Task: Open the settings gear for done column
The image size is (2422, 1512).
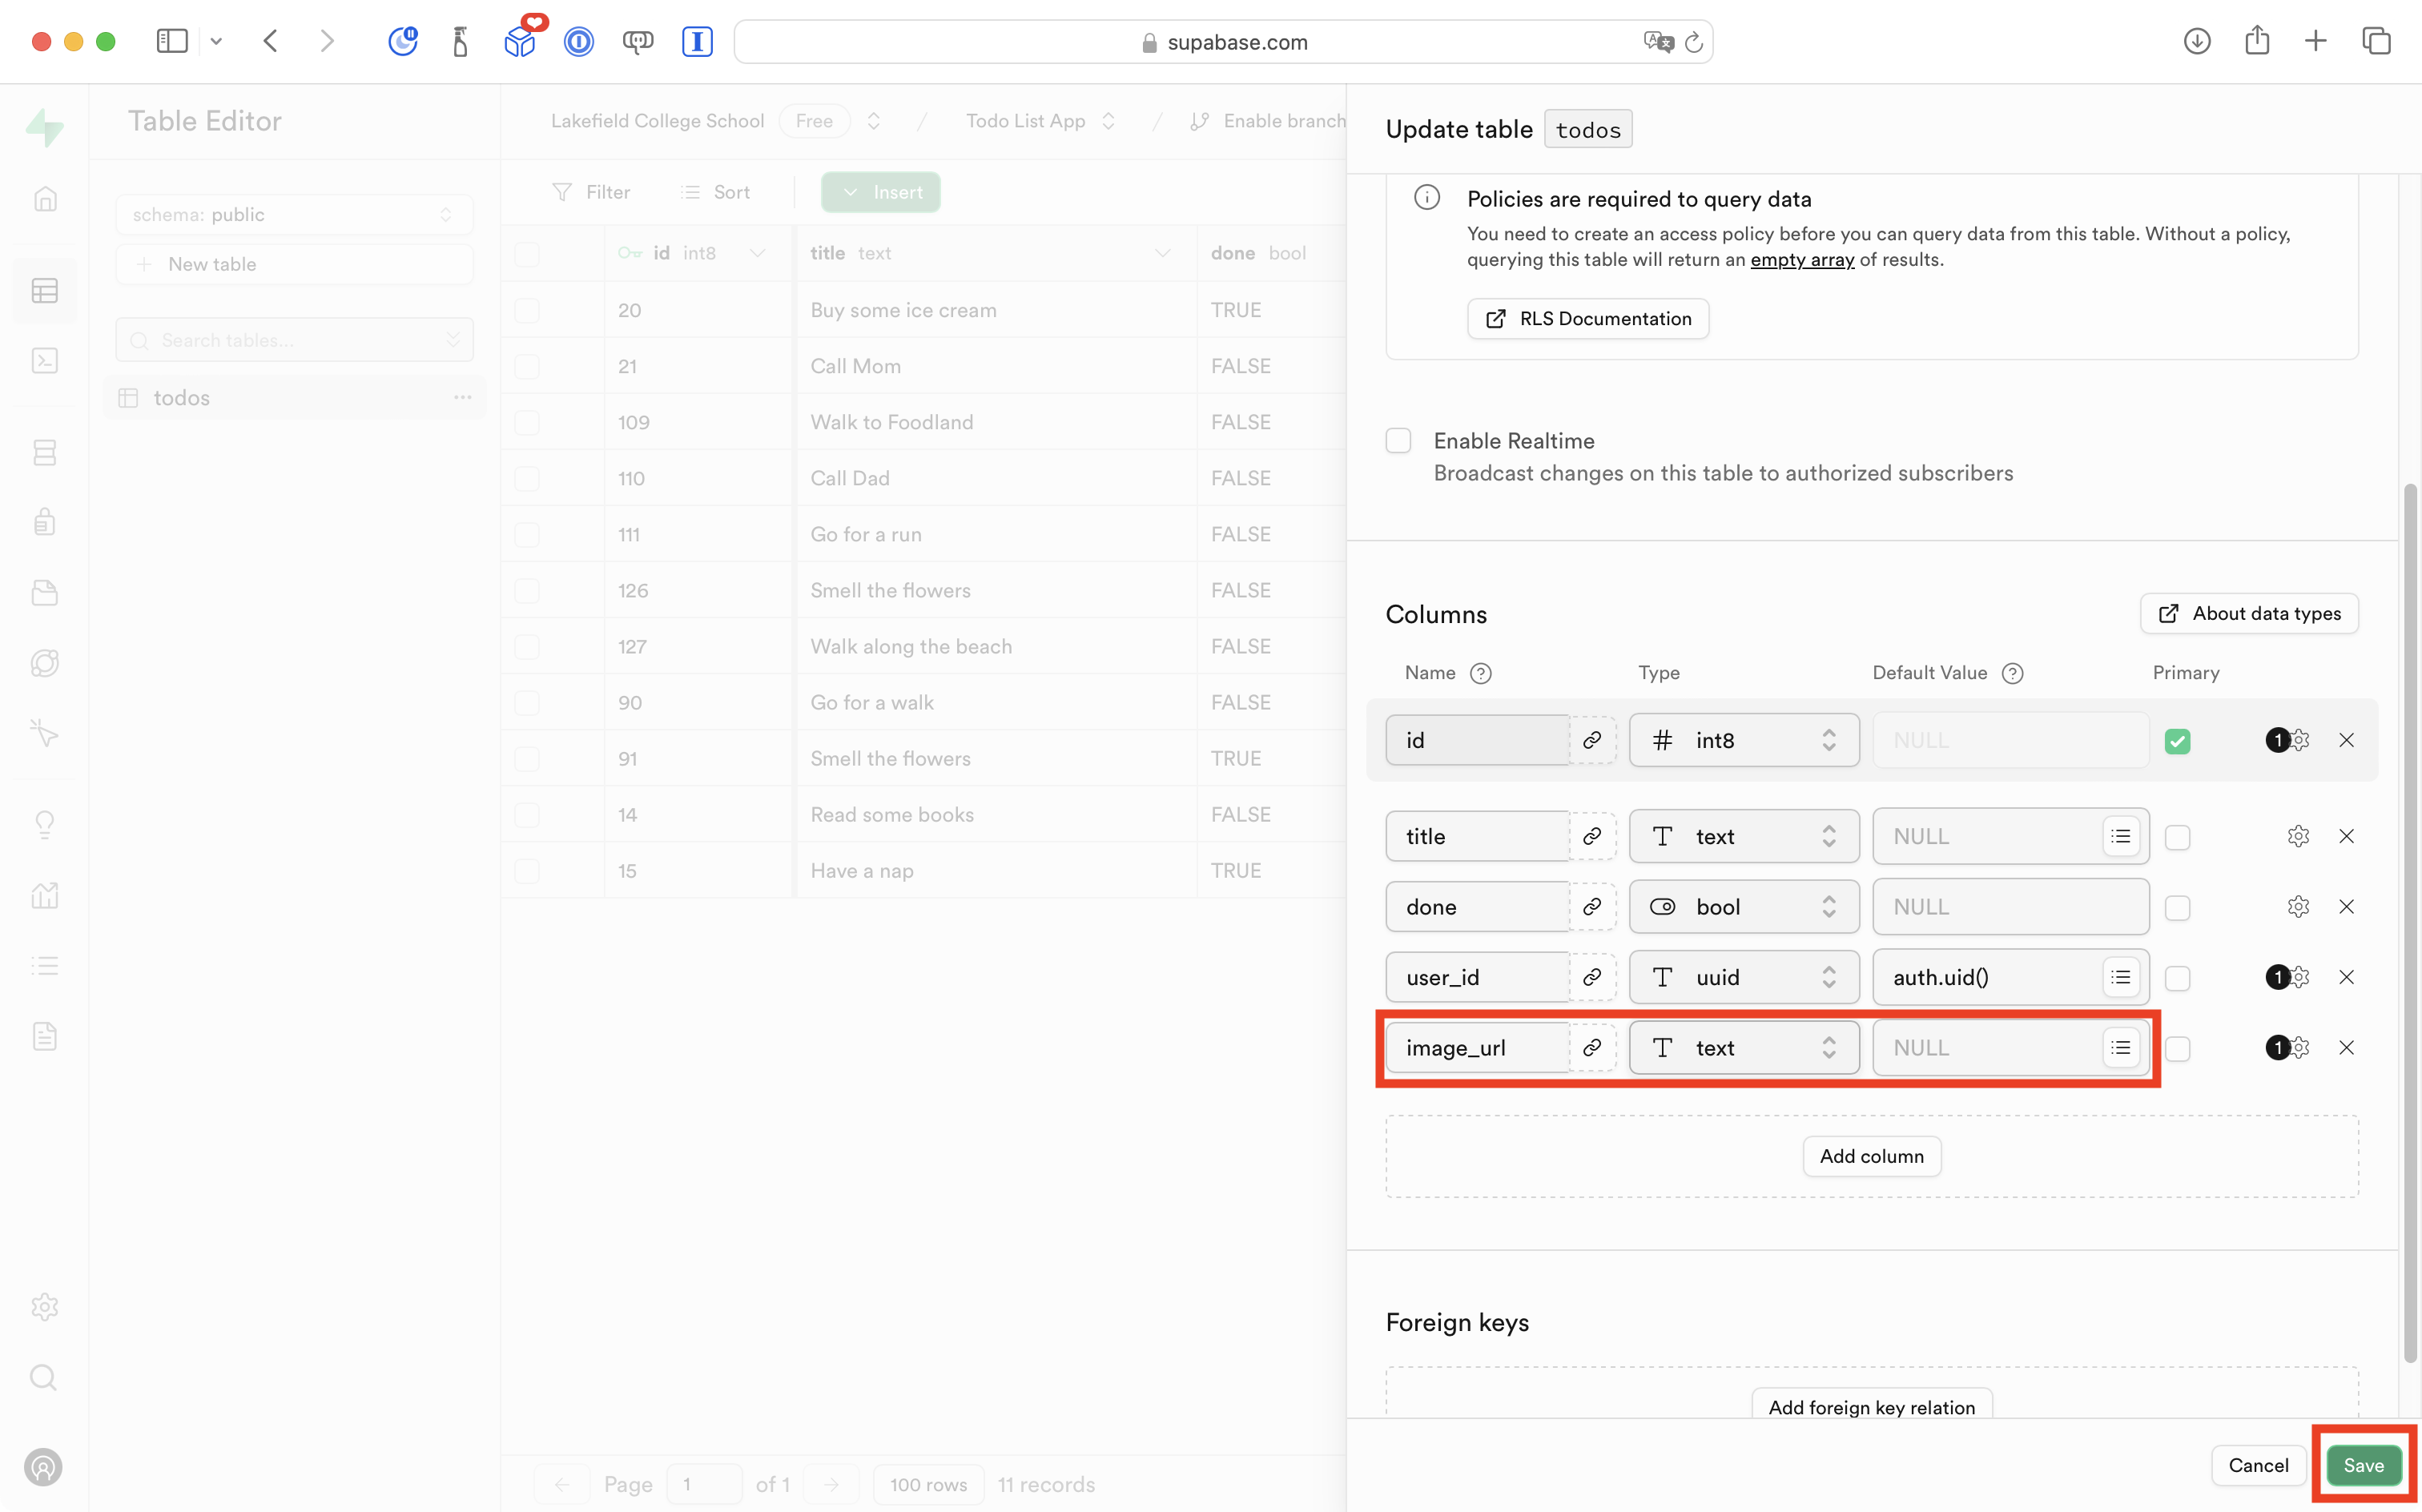Action: (2298, 907)
